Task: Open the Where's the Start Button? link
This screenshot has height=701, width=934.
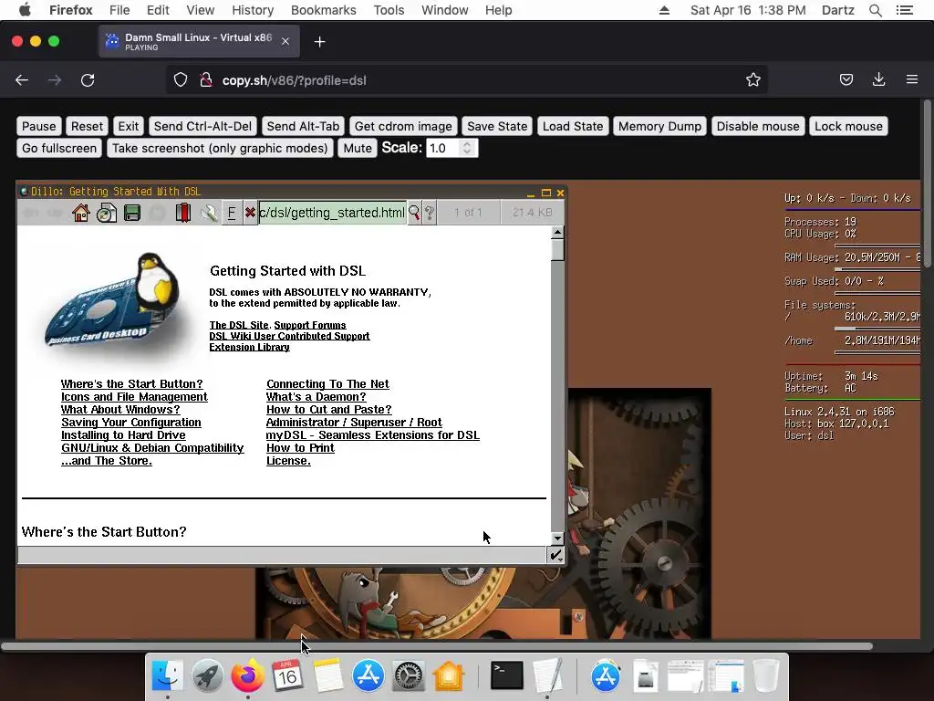Action: [x=131, y=384]
